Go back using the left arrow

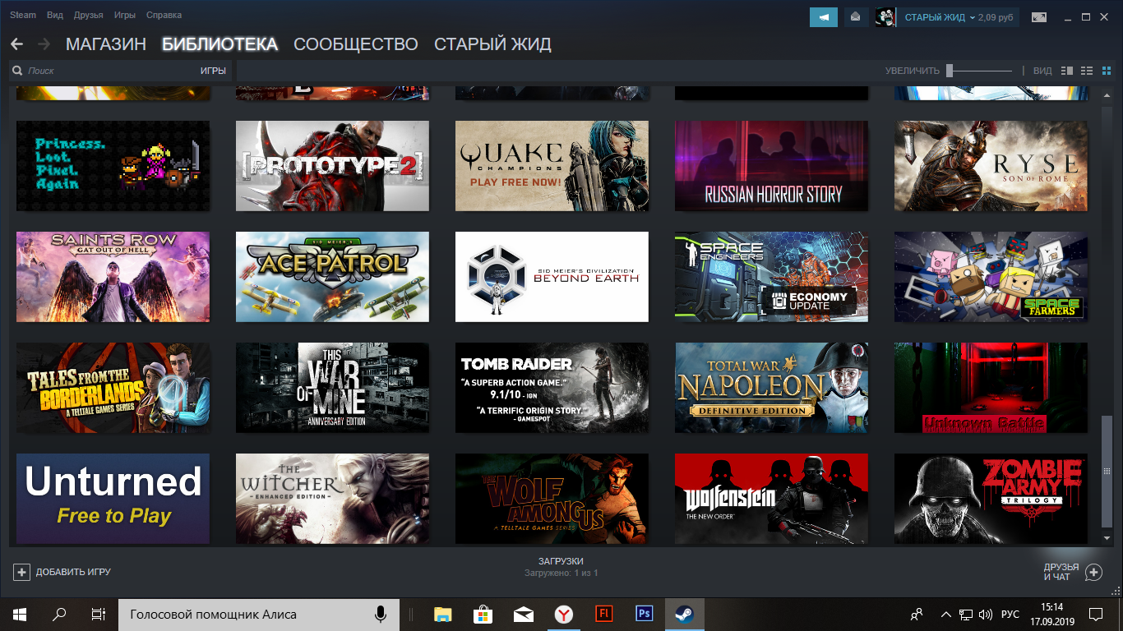click(x=16, y=44)
